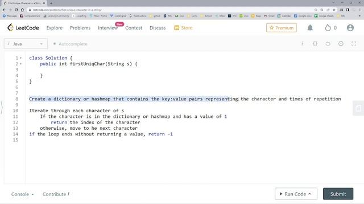Collapse code fold arrow on line 2

pos(20,64)
